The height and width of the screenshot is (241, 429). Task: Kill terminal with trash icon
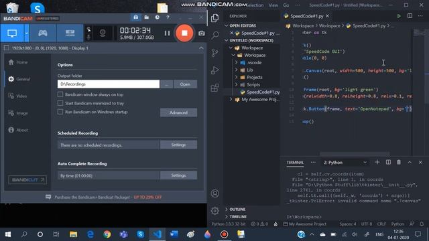coord(399,162)
